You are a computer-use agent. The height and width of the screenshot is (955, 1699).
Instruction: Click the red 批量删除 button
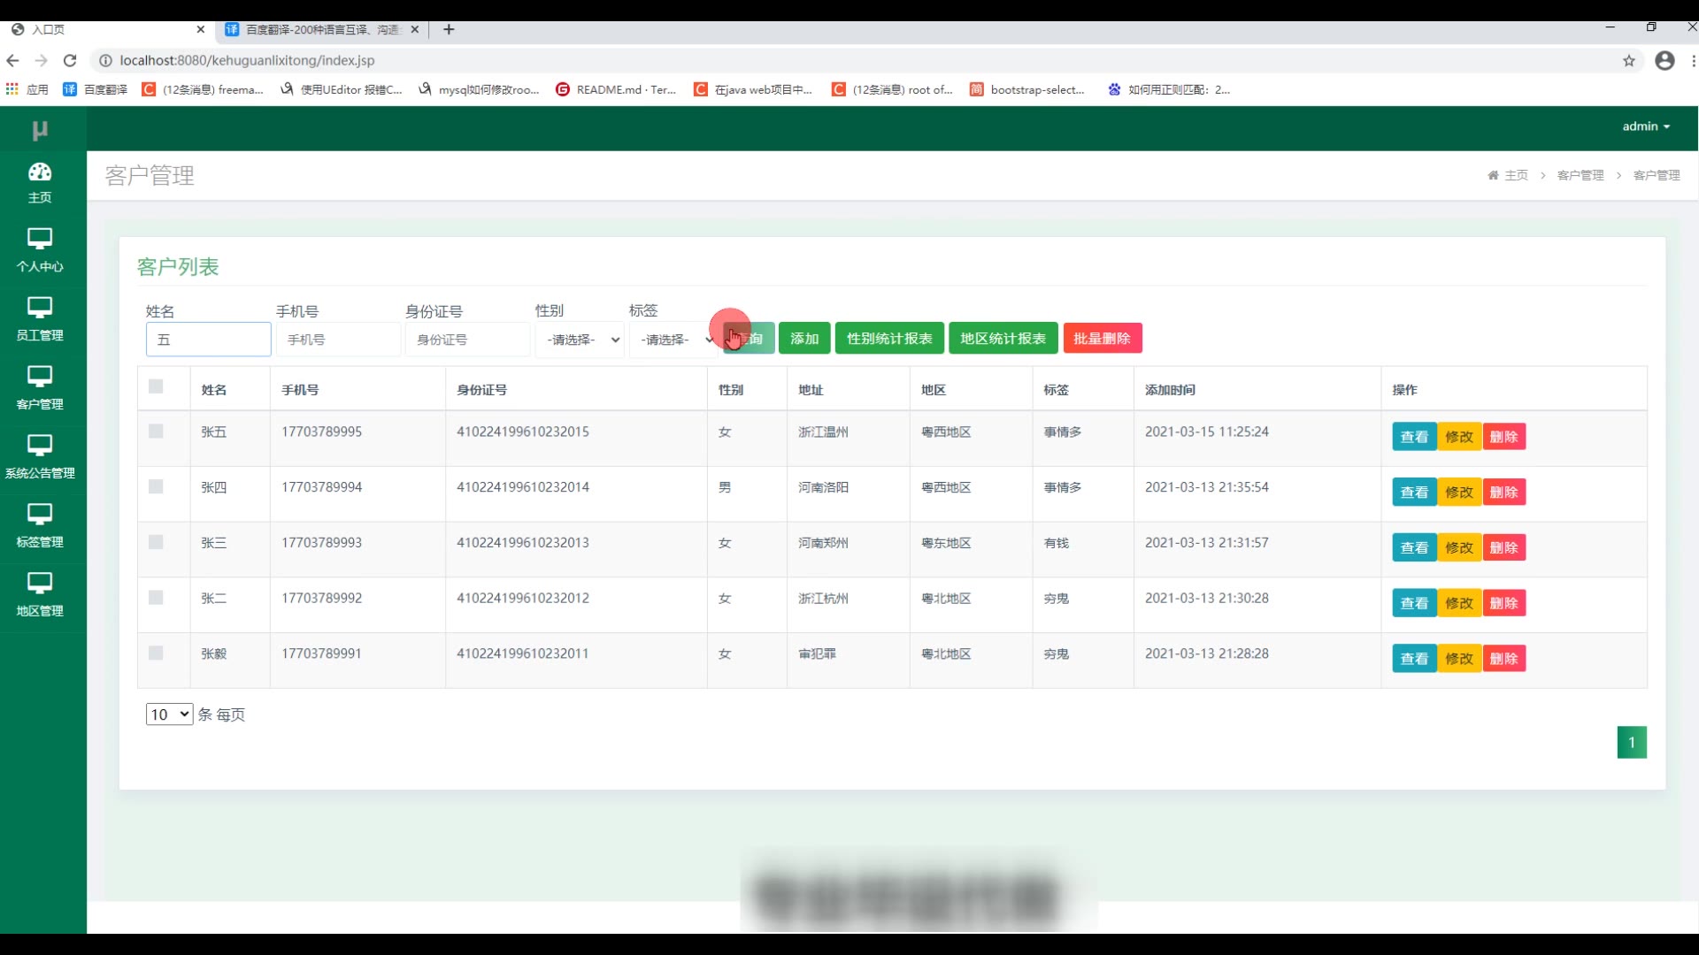click(x=1102, y=339)
